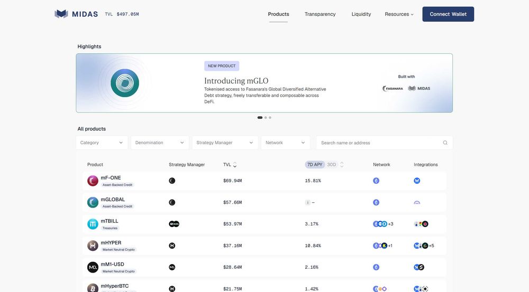Image resolution: width=529 pixels, height=292 pixels.
Task: Click the mM1-USD Ethereum network icon
Action: [x=376, y=267]
